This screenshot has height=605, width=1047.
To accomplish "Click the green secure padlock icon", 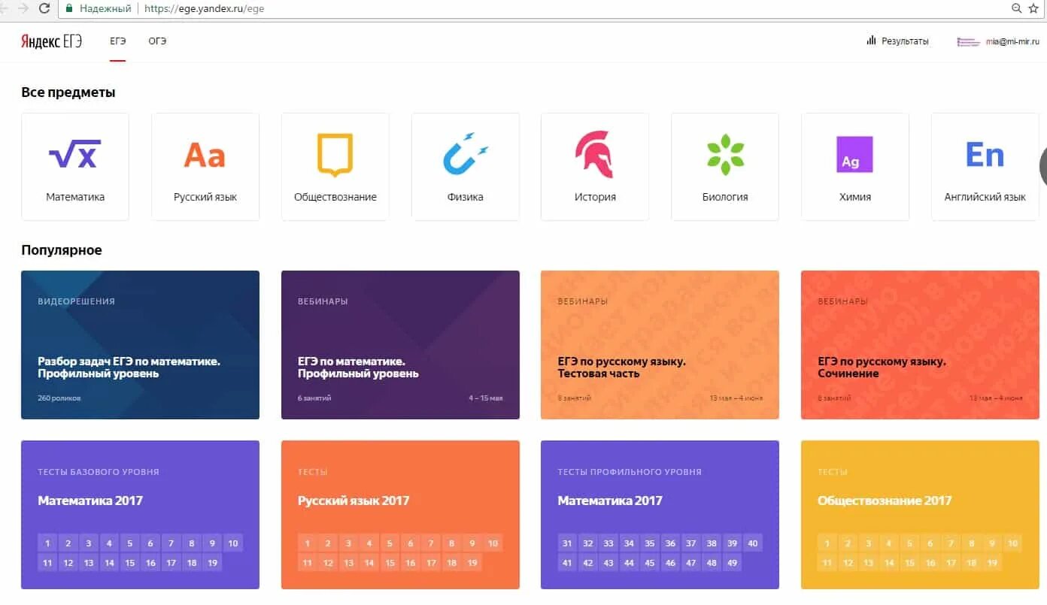I will click(69, 8).
